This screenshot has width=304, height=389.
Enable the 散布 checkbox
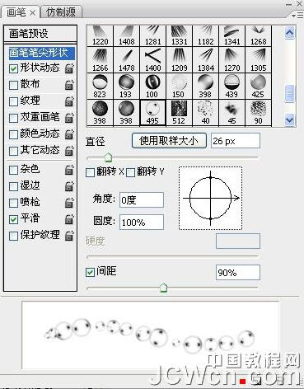(x=13, y=85)
